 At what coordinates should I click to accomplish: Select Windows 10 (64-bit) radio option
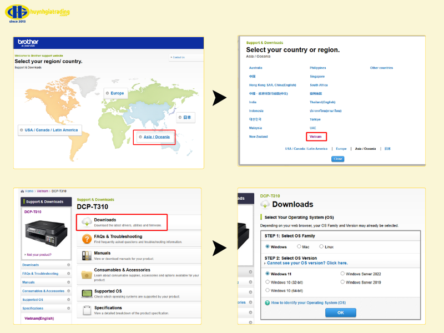coord(268,290)
